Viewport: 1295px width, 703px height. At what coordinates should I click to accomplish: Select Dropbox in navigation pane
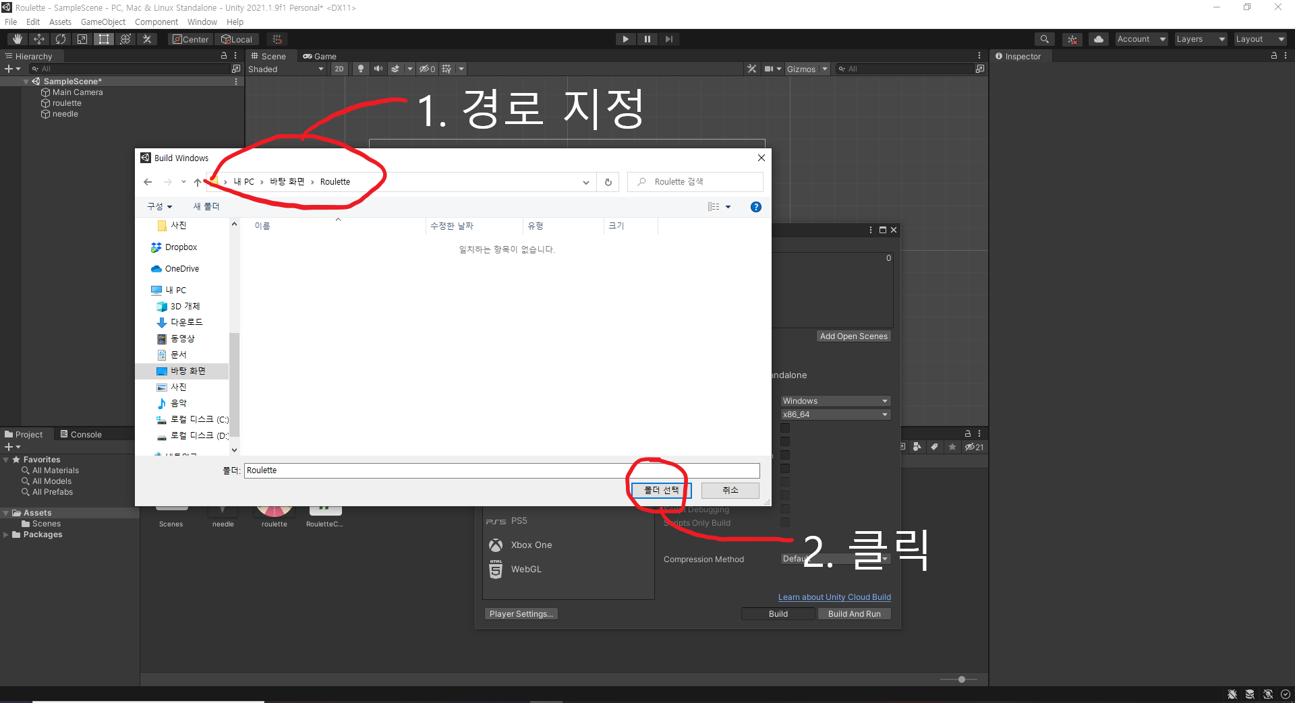(181, 247)
